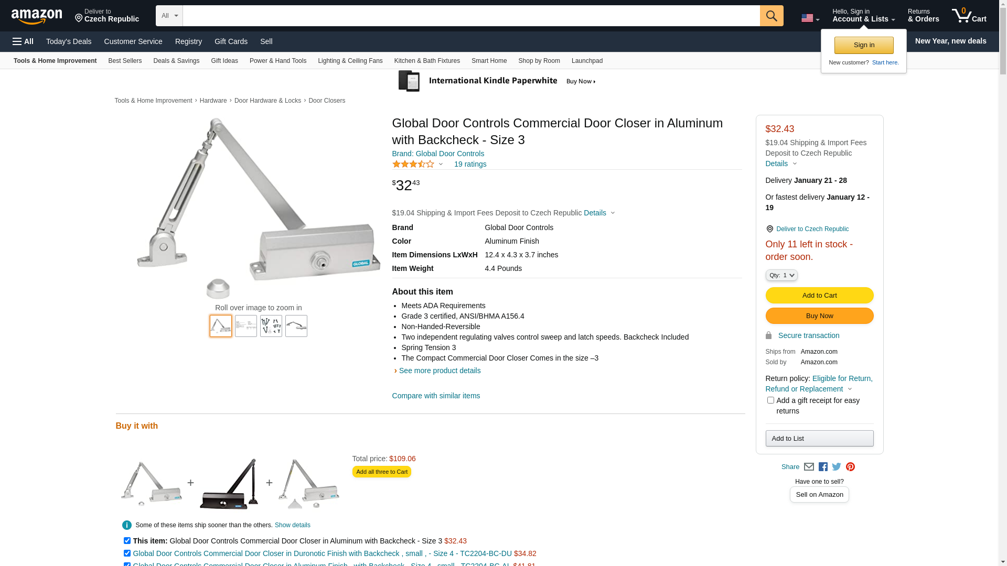The image size is (1007, 566).
Task: Expand the search category All dropdown
Action: (169, 16)
